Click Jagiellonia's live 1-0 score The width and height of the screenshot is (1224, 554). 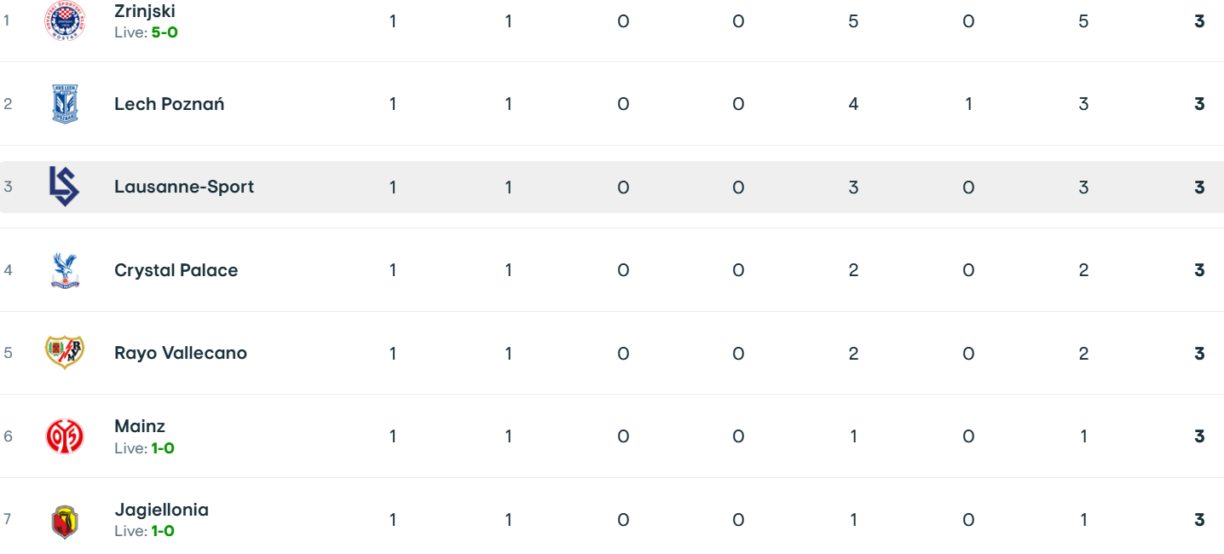coord(163,531)
